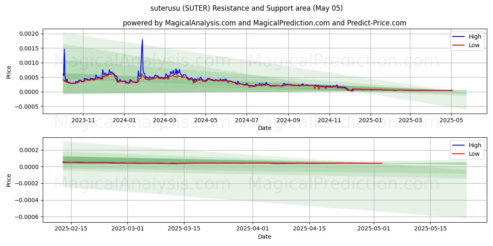This screenshot has height=246, width=493.
Task: Click the '2024-03' x-axis tick label
Action: tap(165, 120)
